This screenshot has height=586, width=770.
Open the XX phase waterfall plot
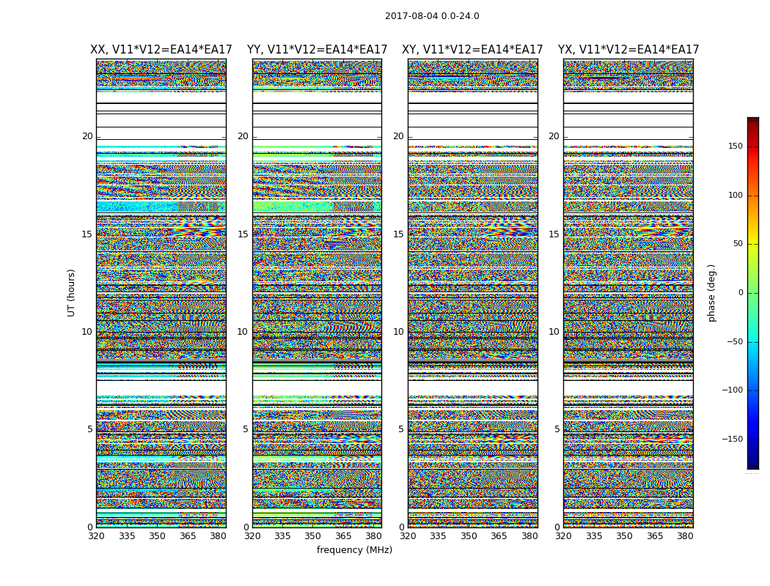[x=161, y=293]
